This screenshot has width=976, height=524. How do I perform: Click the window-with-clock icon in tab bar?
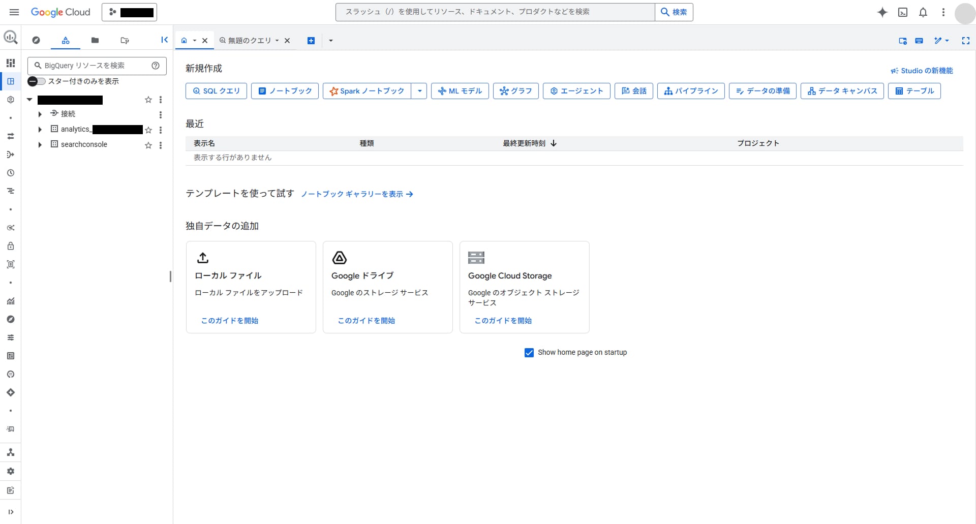[903, 41]
